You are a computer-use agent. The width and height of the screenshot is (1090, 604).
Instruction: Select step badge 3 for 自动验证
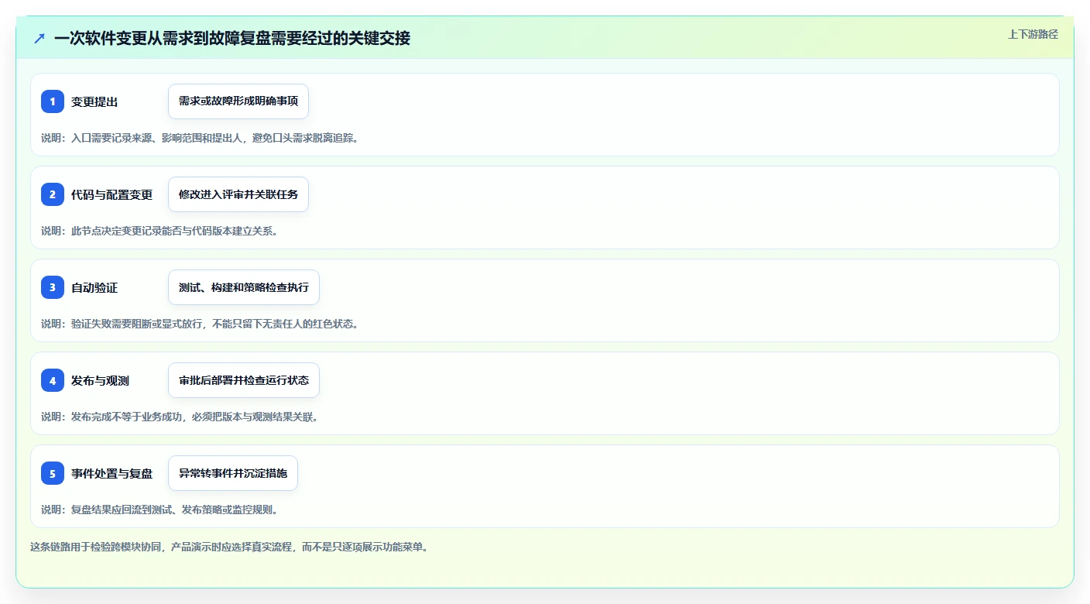53,287
